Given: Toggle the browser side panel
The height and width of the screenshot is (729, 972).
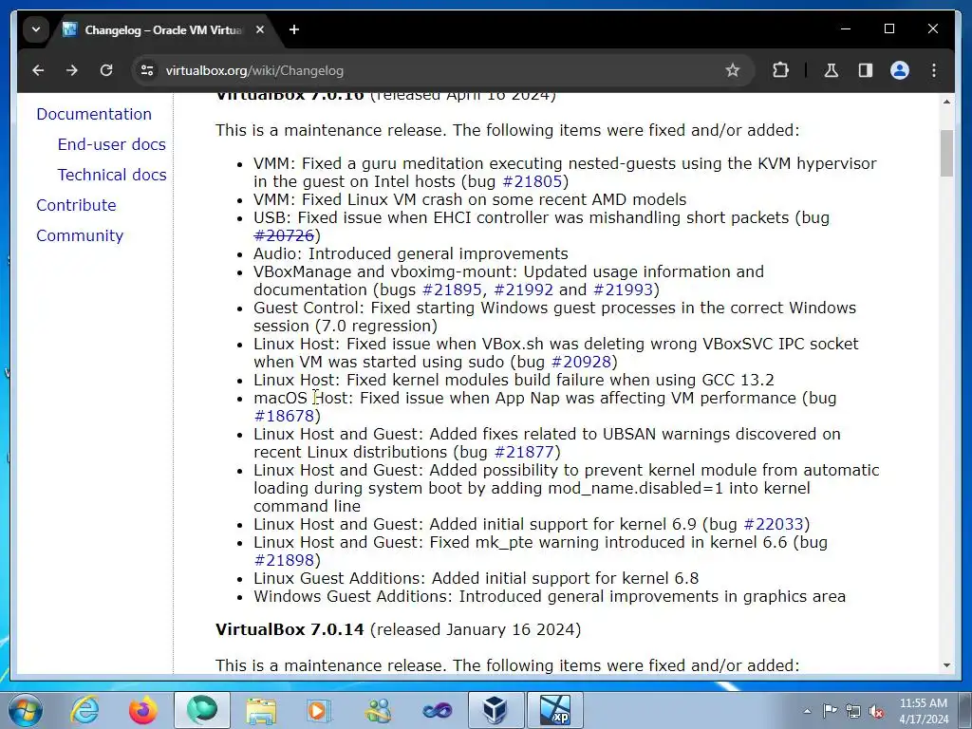Looking at the screenshot, I should click(x=866, y=70).
